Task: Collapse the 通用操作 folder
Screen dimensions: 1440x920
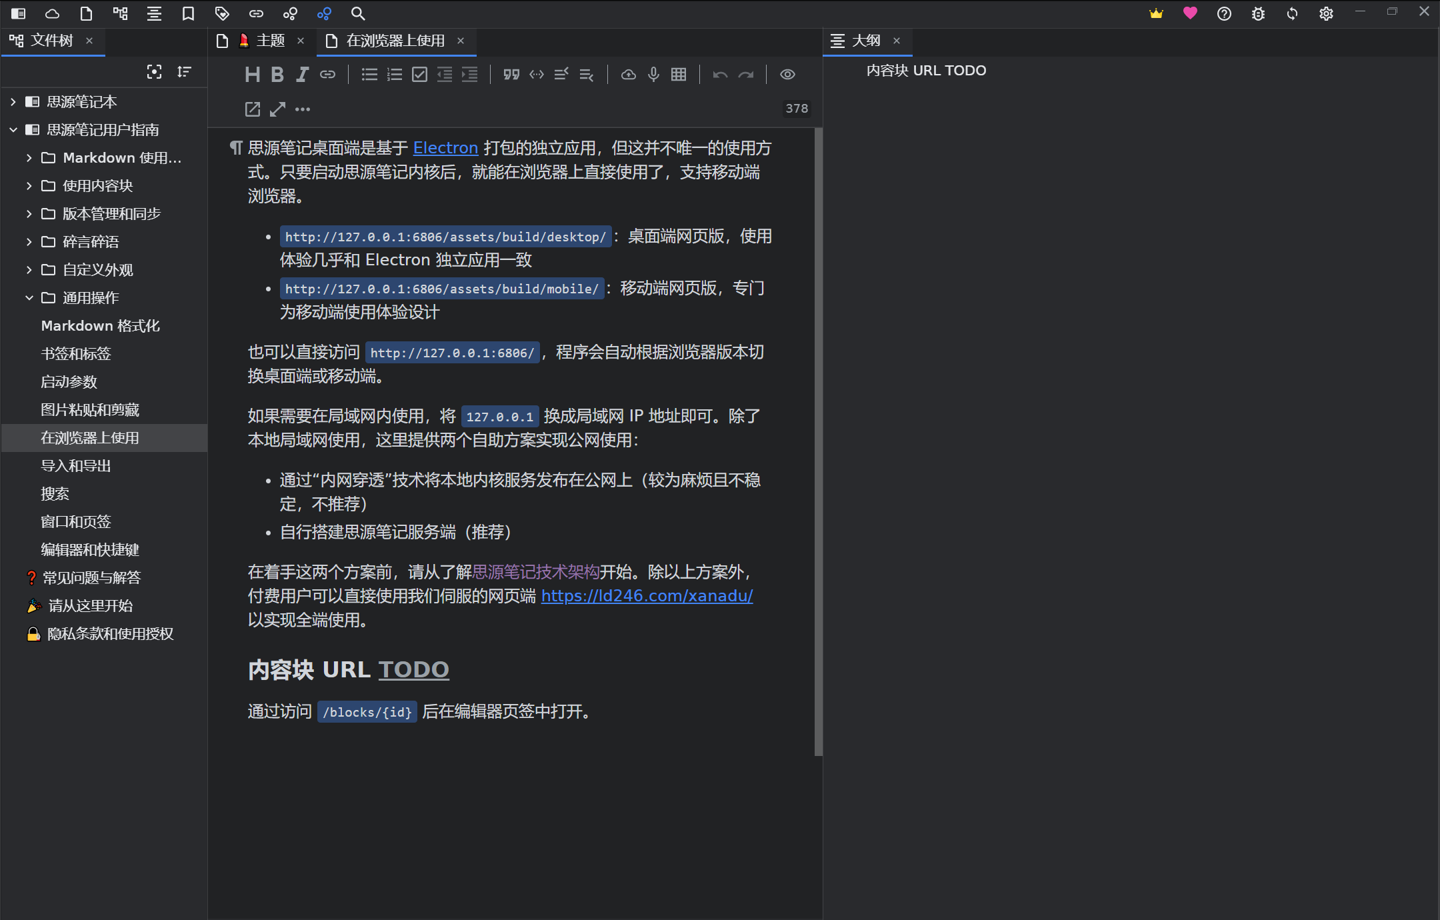Action: tap(29, 298)
